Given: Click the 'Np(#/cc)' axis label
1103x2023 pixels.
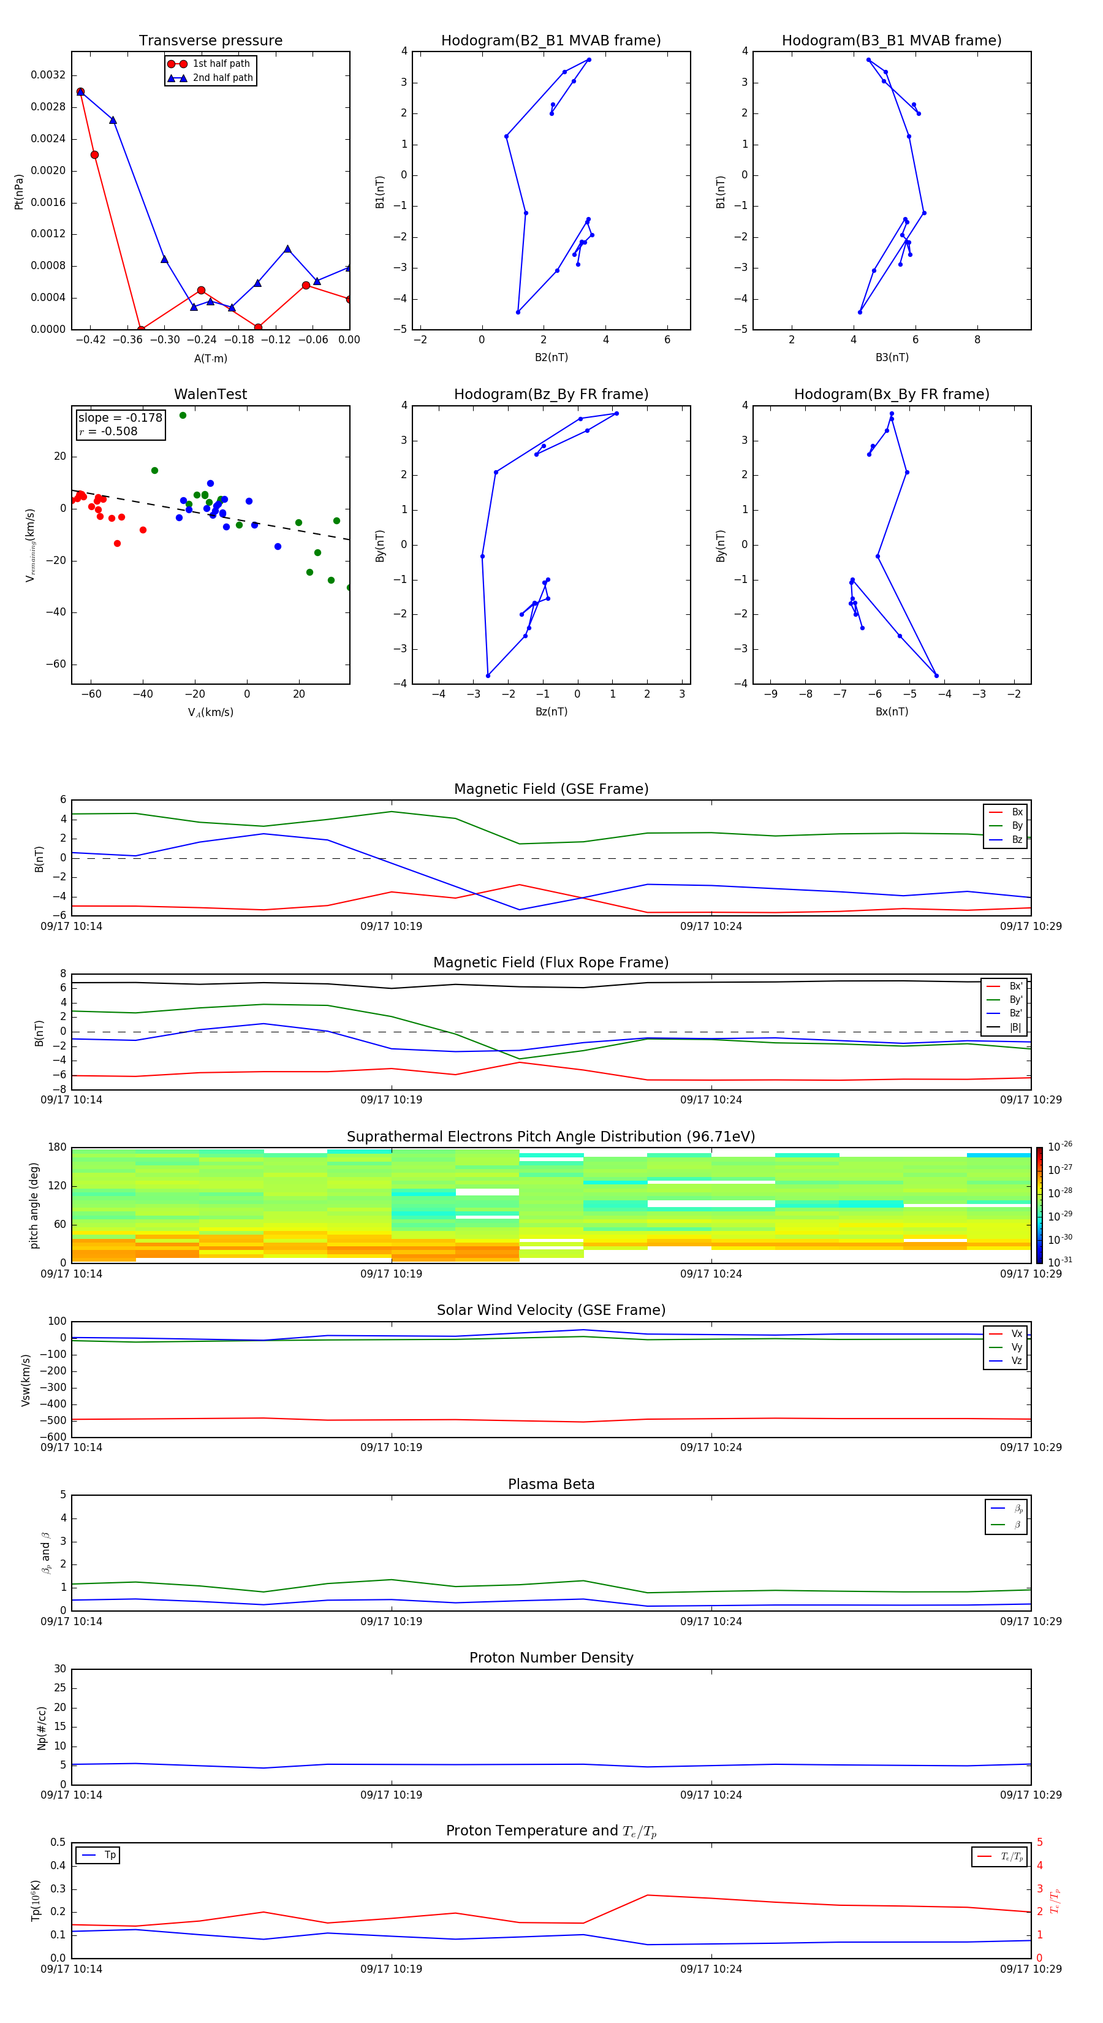Looking at the screenshot, I should (x=42, y=1728).
